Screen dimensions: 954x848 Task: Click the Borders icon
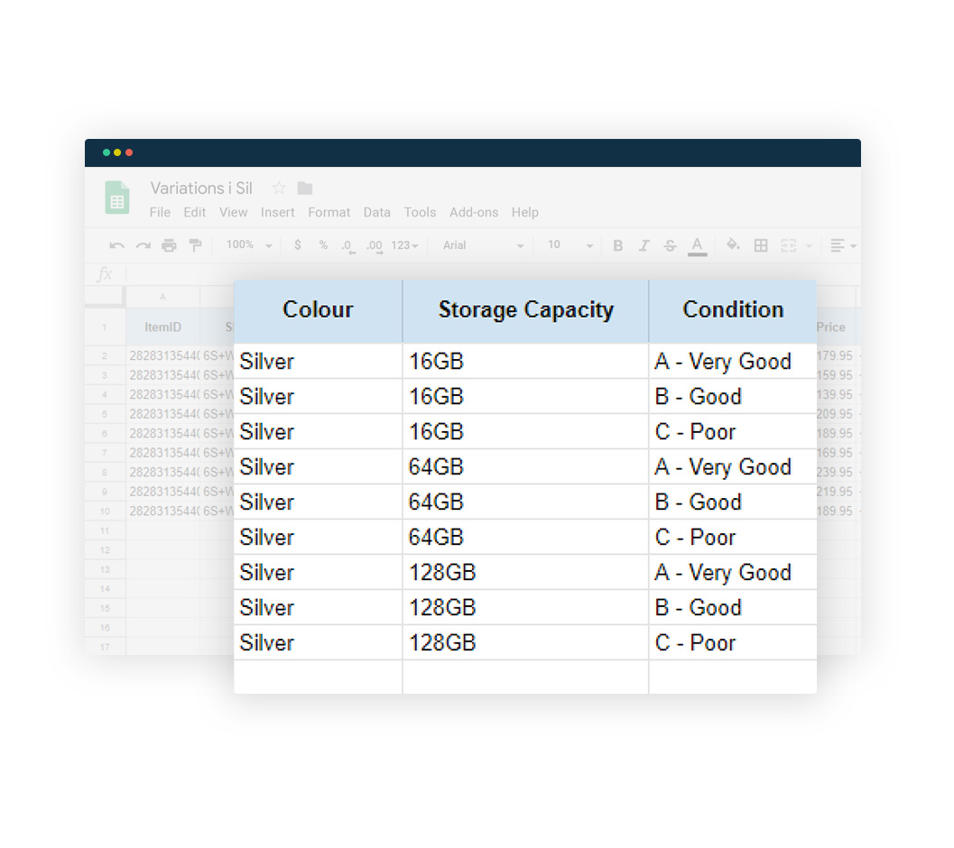point(759,244)
